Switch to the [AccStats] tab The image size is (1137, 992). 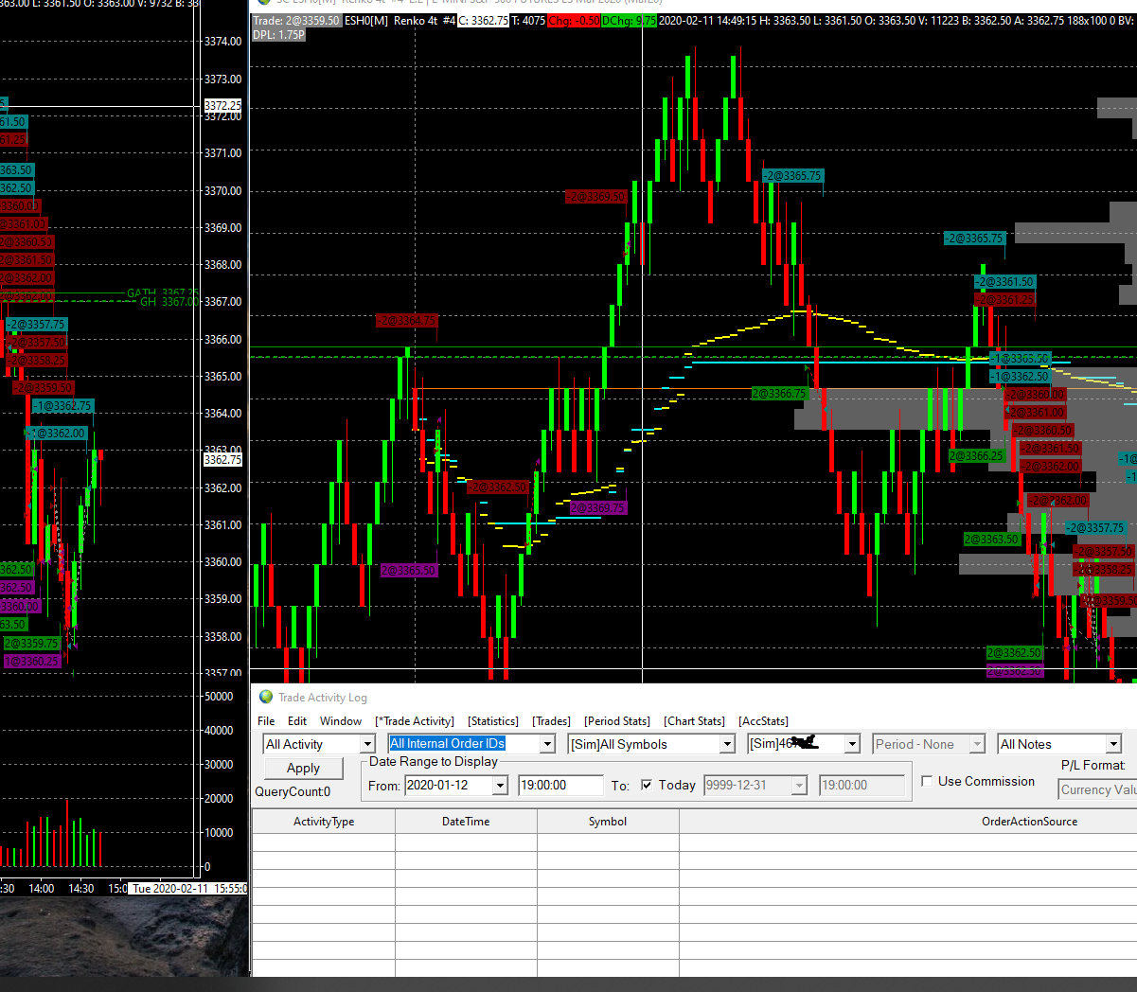coord(763,721)
